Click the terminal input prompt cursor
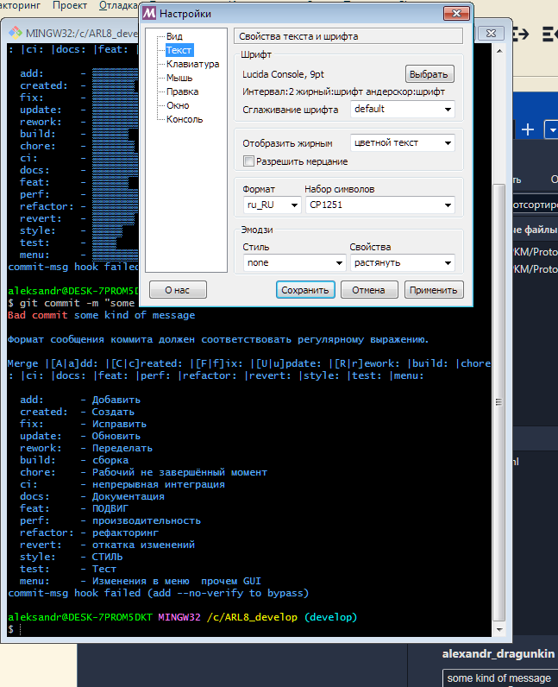Screen dimensions: 558x687 20,629
